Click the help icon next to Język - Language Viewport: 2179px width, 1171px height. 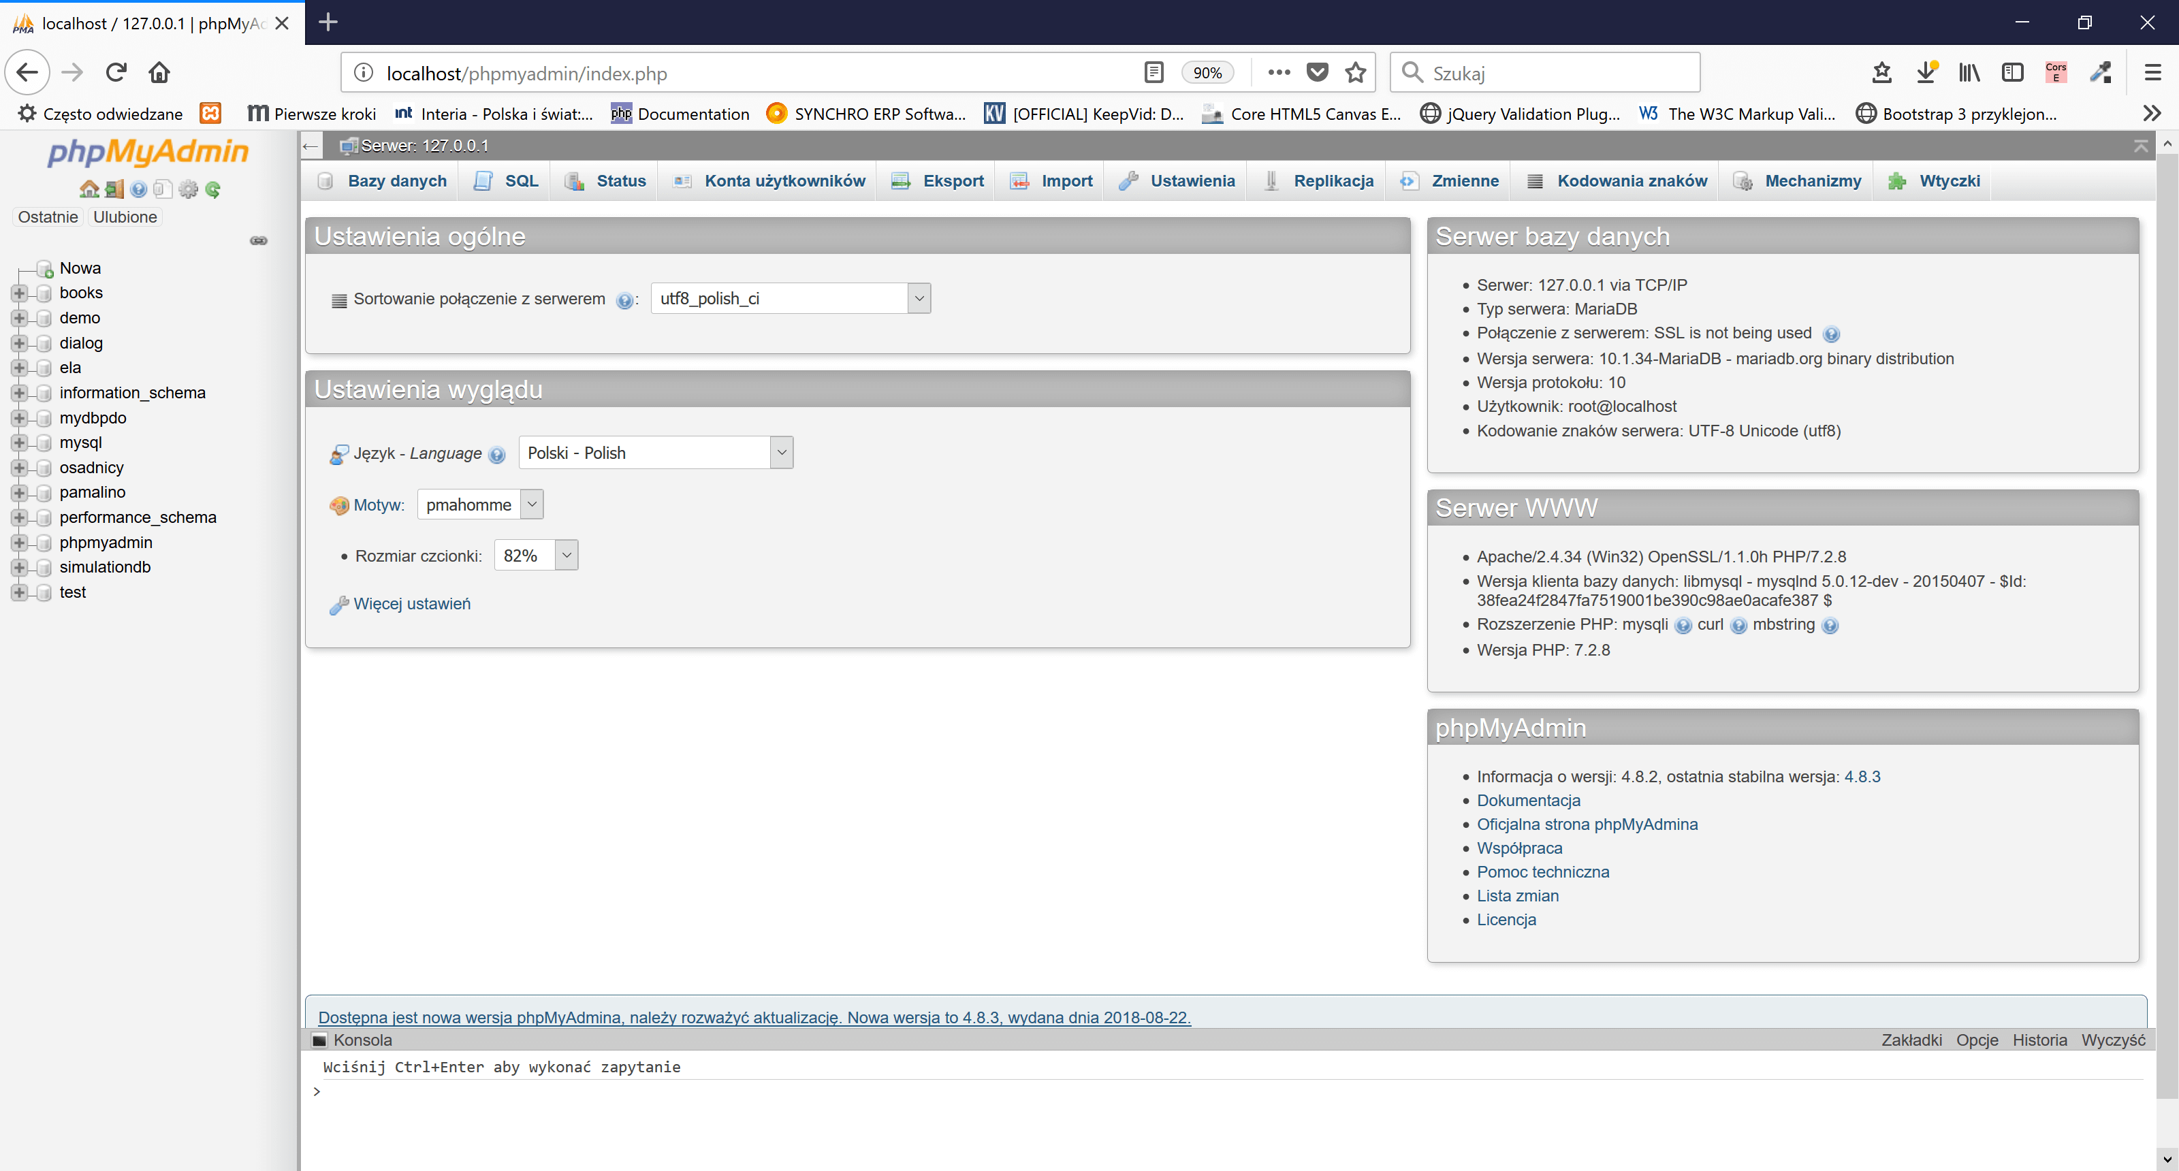496,455
